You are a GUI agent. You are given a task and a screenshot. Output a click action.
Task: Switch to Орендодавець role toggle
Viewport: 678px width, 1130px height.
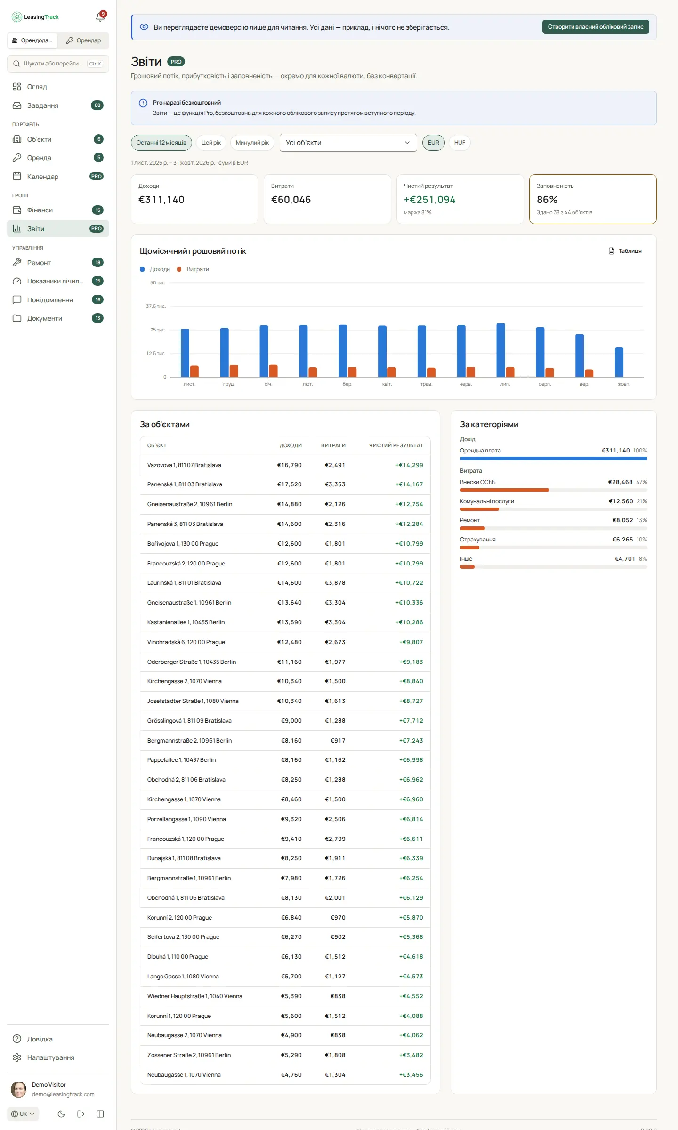click(33, 40)
